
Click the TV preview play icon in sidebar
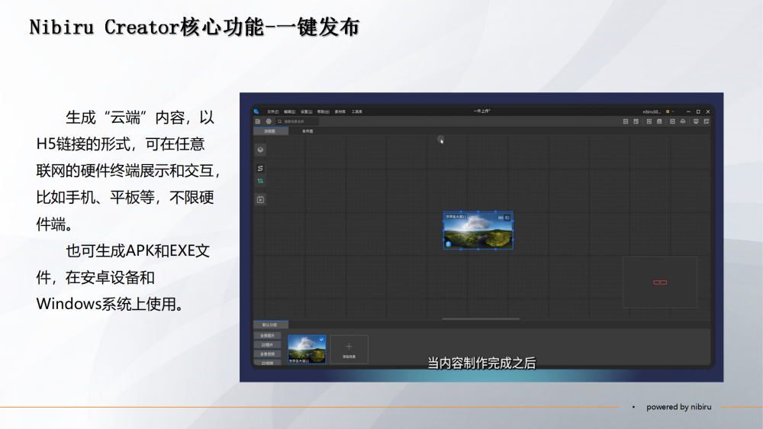click(260, 199)
